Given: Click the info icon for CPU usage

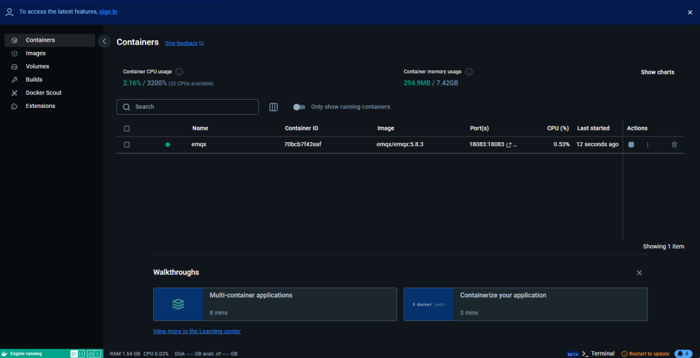Looking at the screenshot, I should tap(179, 72).
